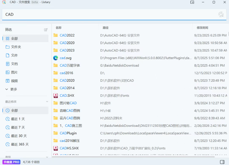Click the 升级至 PRO button
Image resolution: width=229 pixels, height=165 pixels.
coord(11,162)
